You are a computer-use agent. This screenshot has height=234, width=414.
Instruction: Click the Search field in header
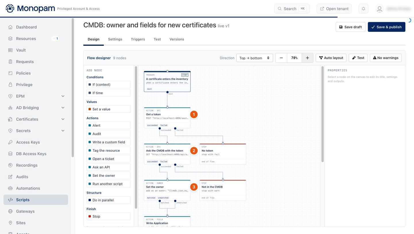point(292,9)
